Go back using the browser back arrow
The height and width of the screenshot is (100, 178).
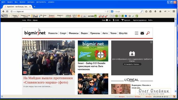point(3,11)
